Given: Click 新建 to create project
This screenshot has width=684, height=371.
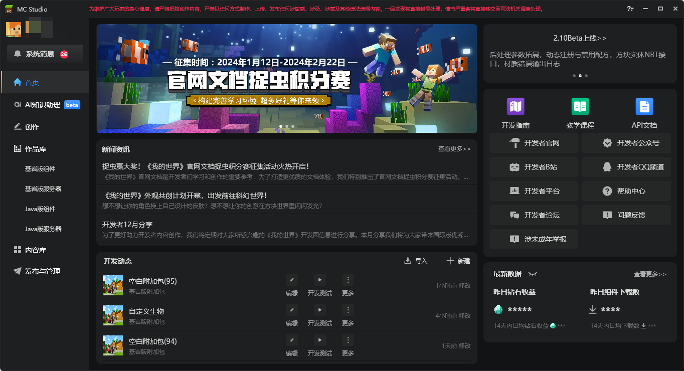Looking at the screenshot, I should (x=458, y=261).
